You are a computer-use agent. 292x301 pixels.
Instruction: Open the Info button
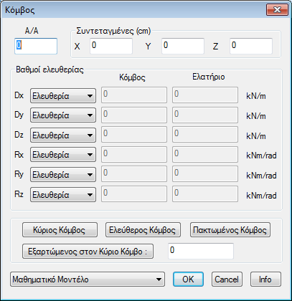click(x=265, y=279)
